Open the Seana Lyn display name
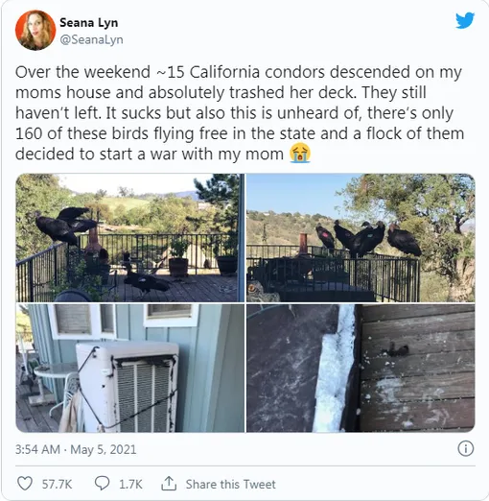The image size is (489, 501). [x=89, y=23]
